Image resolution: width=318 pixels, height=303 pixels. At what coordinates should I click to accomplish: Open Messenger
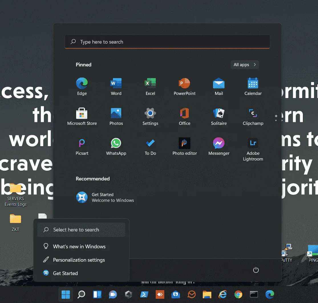click(x=219, y=147)
